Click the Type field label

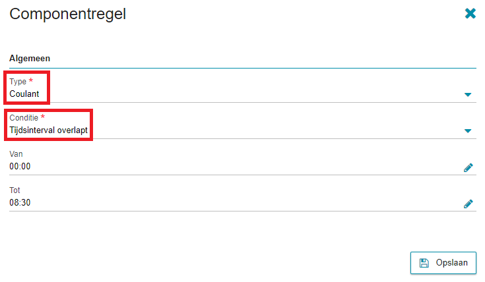[18, 81]
